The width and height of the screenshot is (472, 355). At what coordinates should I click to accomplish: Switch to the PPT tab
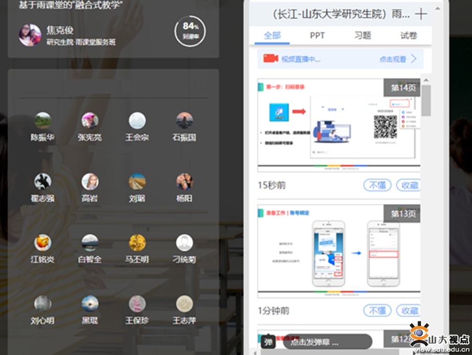(x=317, y=36)
